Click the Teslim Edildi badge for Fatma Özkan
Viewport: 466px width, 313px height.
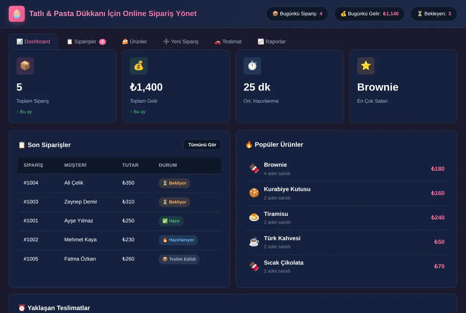(x=179, y=259)
